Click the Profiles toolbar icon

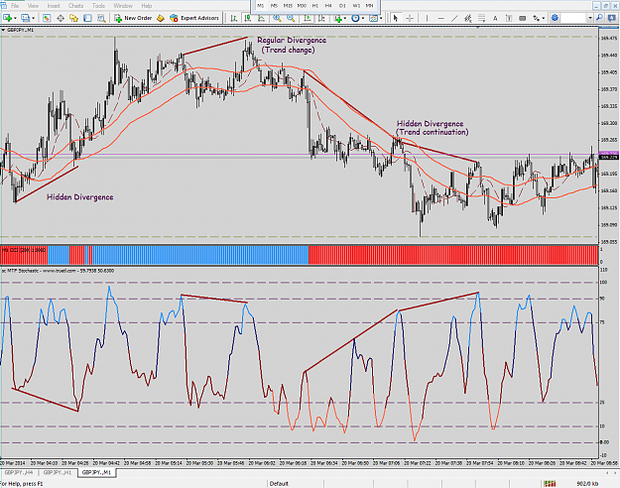(26, 18)
